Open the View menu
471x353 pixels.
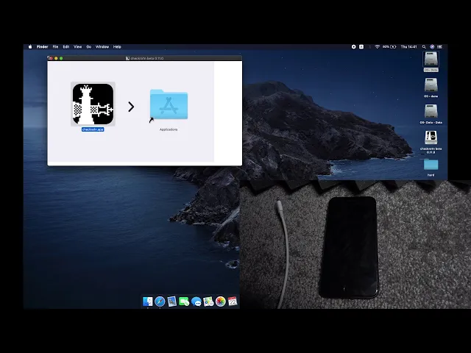(78, 47)
